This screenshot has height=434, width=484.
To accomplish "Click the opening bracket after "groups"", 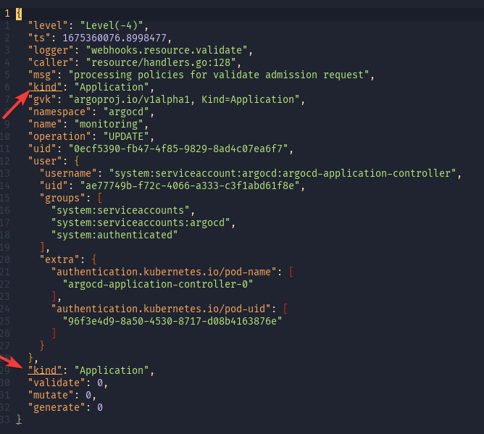I will [100, 199].
